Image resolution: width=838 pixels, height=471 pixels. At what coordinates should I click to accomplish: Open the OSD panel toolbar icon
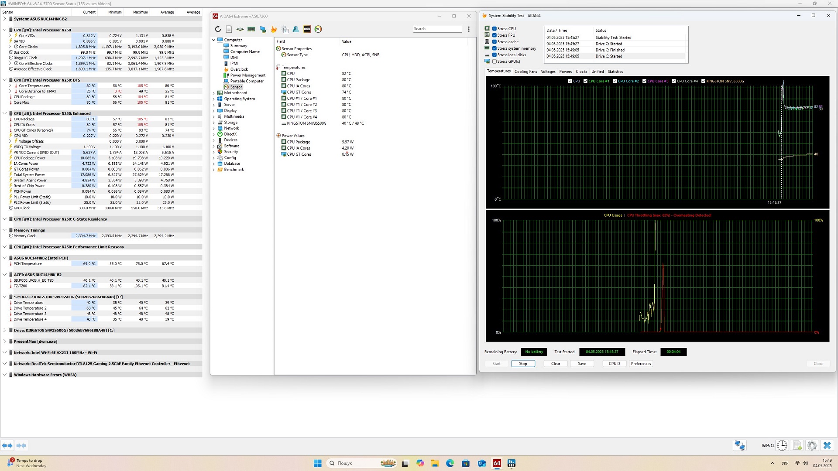[x=307, y=29]
